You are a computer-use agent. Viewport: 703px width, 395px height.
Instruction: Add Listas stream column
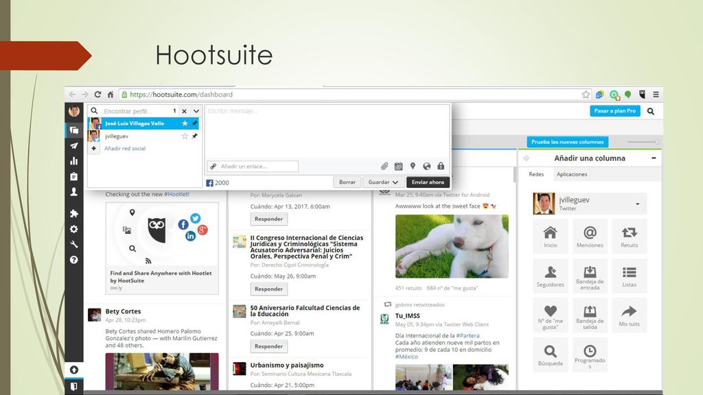pos(630,276)
